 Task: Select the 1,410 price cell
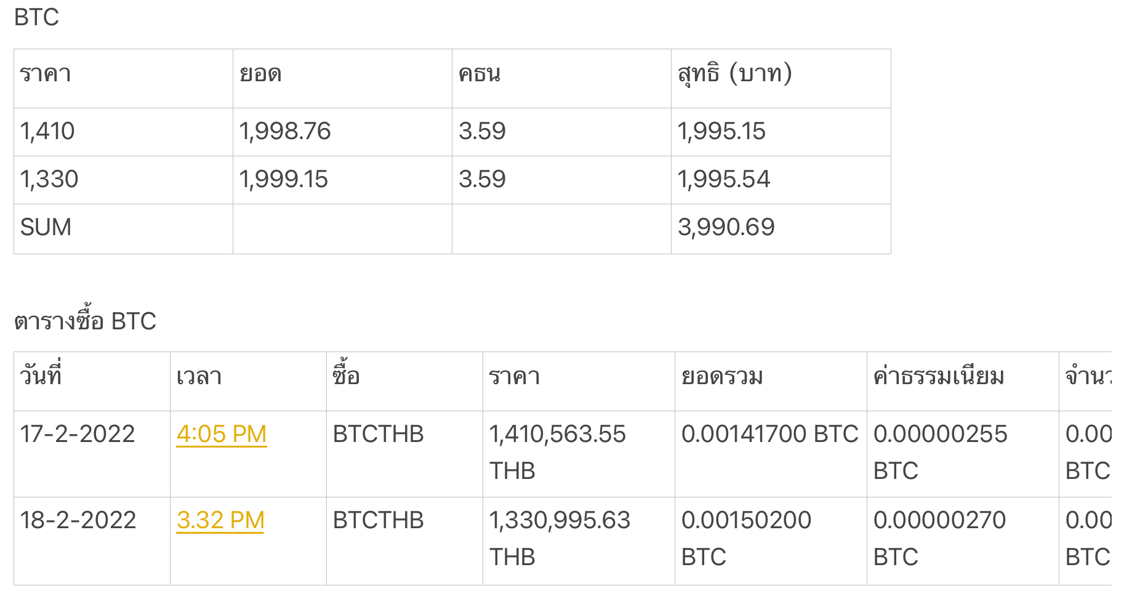coord(123,132)
